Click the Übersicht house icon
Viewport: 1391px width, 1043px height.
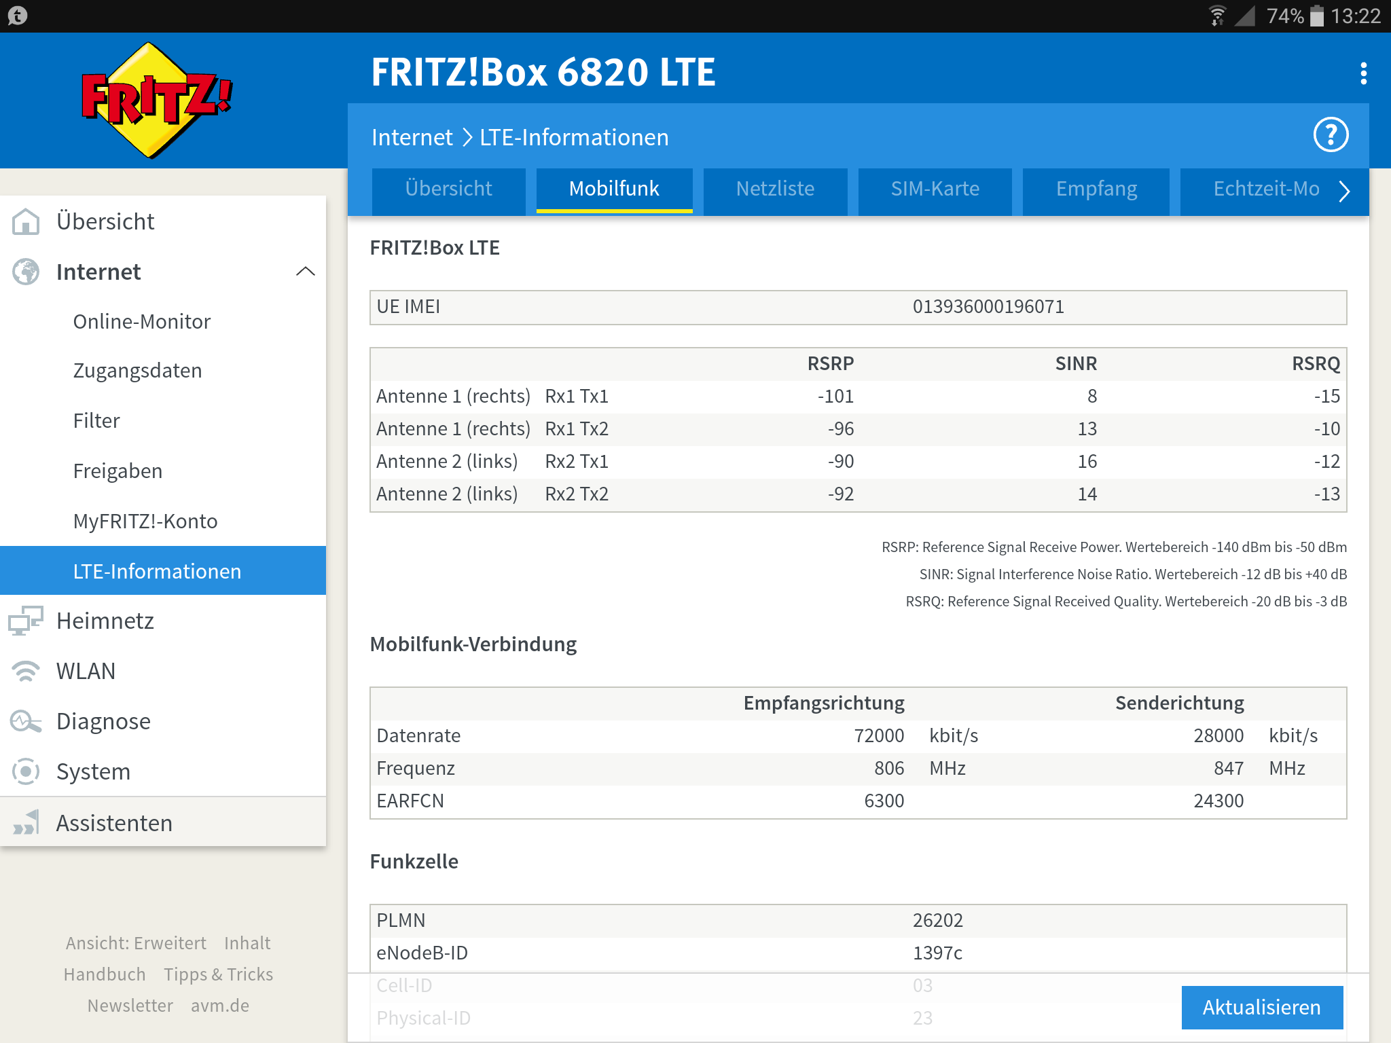click(x=26, y=221)
